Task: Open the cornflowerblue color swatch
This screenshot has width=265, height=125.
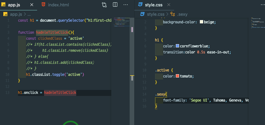Action: 177,46
